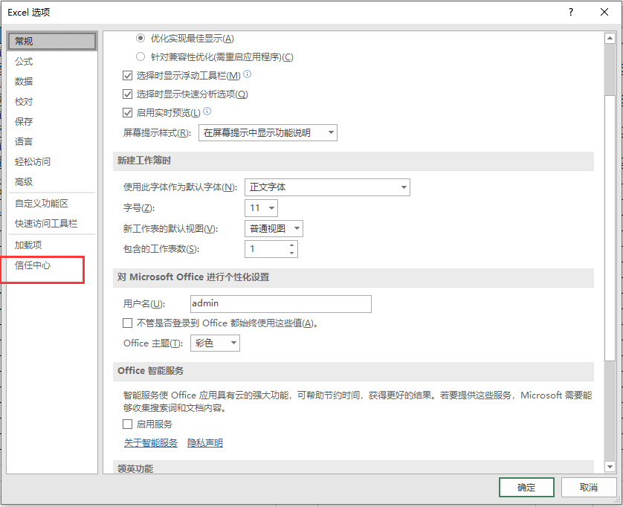Click the 确定 button

(x=526, y=487)
